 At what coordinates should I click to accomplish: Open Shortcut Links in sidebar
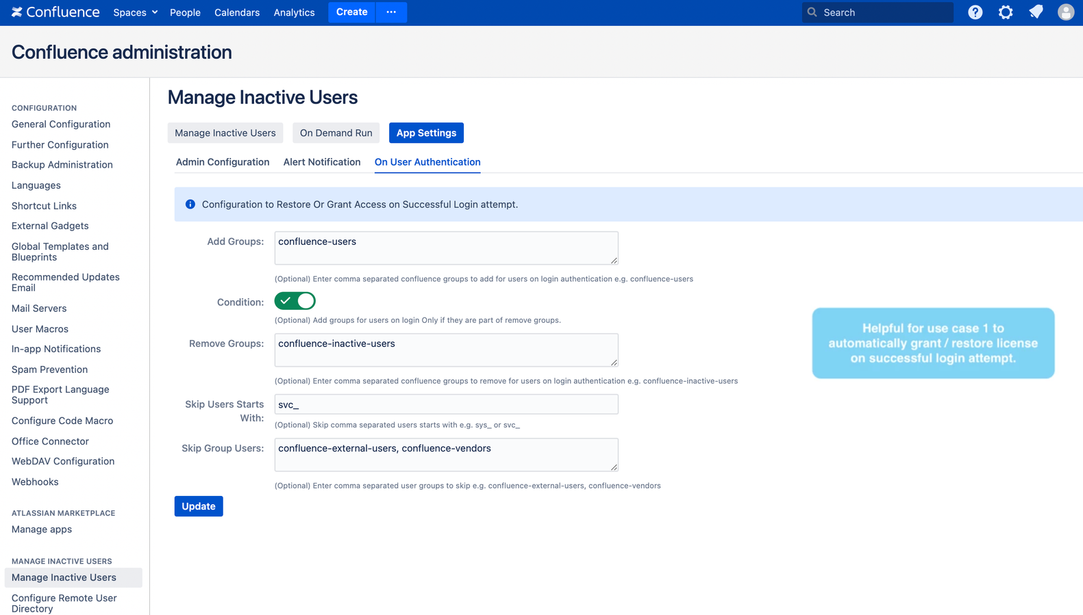click(44, 206)
